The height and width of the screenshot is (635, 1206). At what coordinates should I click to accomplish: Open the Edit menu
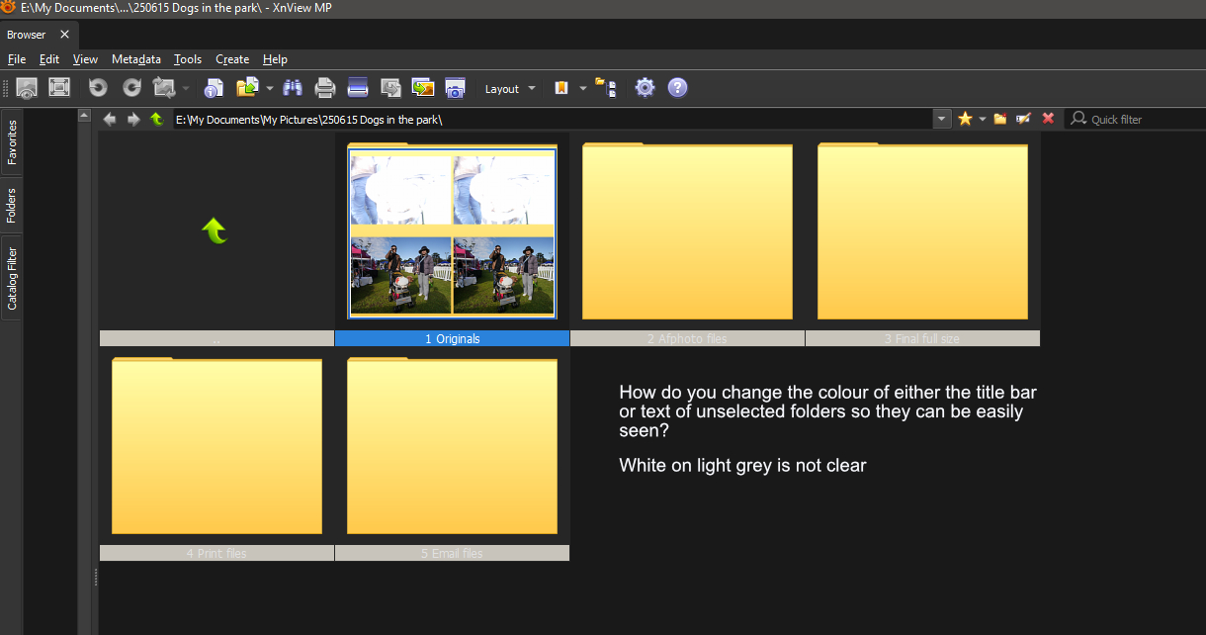[49, 59]
